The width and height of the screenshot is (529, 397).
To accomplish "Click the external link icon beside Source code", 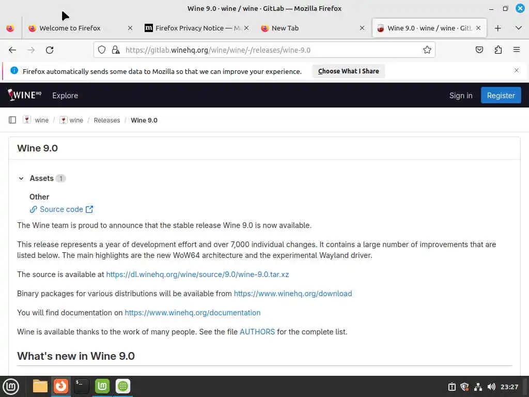I will (89, 209).
